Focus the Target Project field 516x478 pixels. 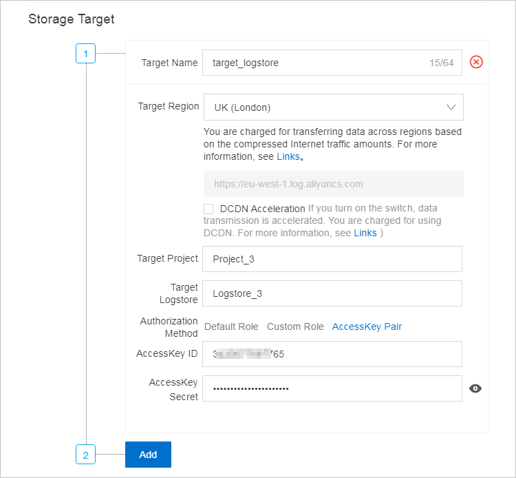[x=332, y=259]
